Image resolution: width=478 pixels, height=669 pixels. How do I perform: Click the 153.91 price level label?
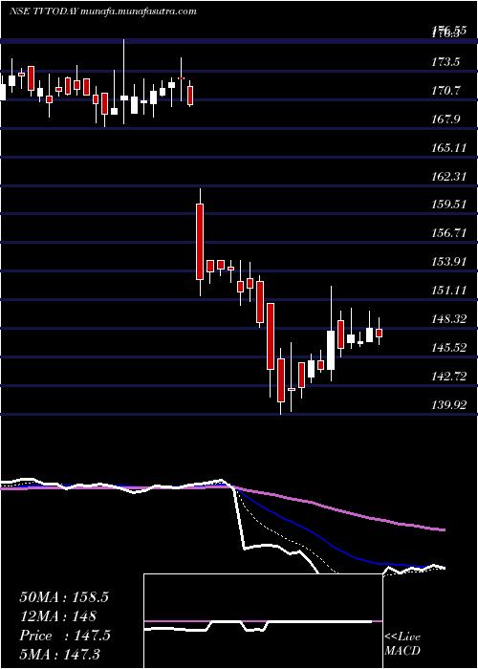tap(448, 262)
